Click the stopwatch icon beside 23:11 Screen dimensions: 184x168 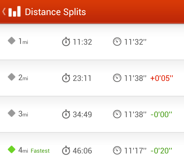pyautogui.click(x=66, y=78)
